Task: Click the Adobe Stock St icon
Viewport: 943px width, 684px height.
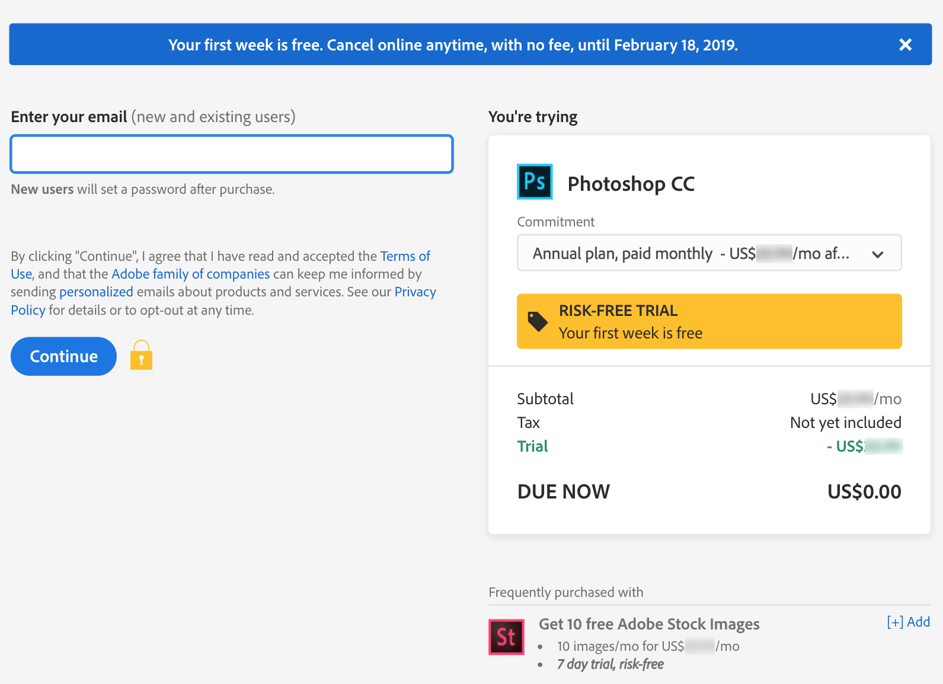Action: [506, 637]
